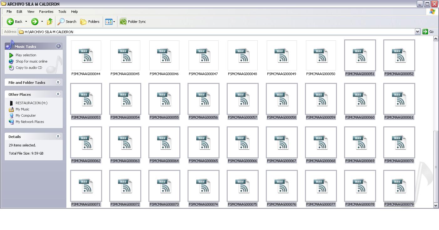This screenshot has width=439, height=230.
Task: Open the Tools menu
Action: click(x=62, y=12)
